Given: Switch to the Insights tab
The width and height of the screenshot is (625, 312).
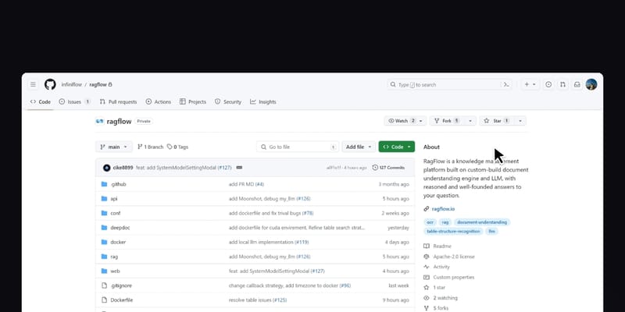Looking at the screenshot, I should tap(263, 102).
